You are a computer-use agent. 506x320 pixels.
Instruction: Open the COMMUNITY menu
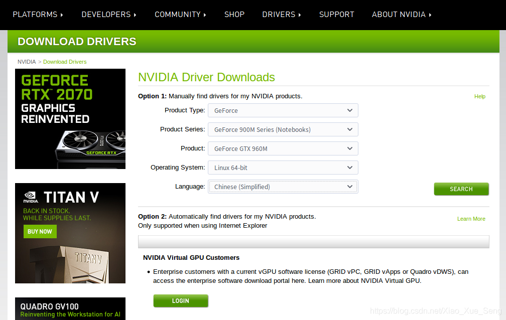tap(180, 15)
